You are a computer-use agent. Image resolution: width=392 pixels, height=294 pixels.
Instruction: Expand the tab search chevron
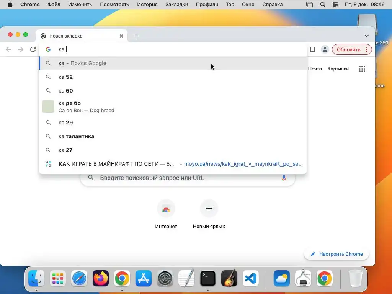coord(366,36)
